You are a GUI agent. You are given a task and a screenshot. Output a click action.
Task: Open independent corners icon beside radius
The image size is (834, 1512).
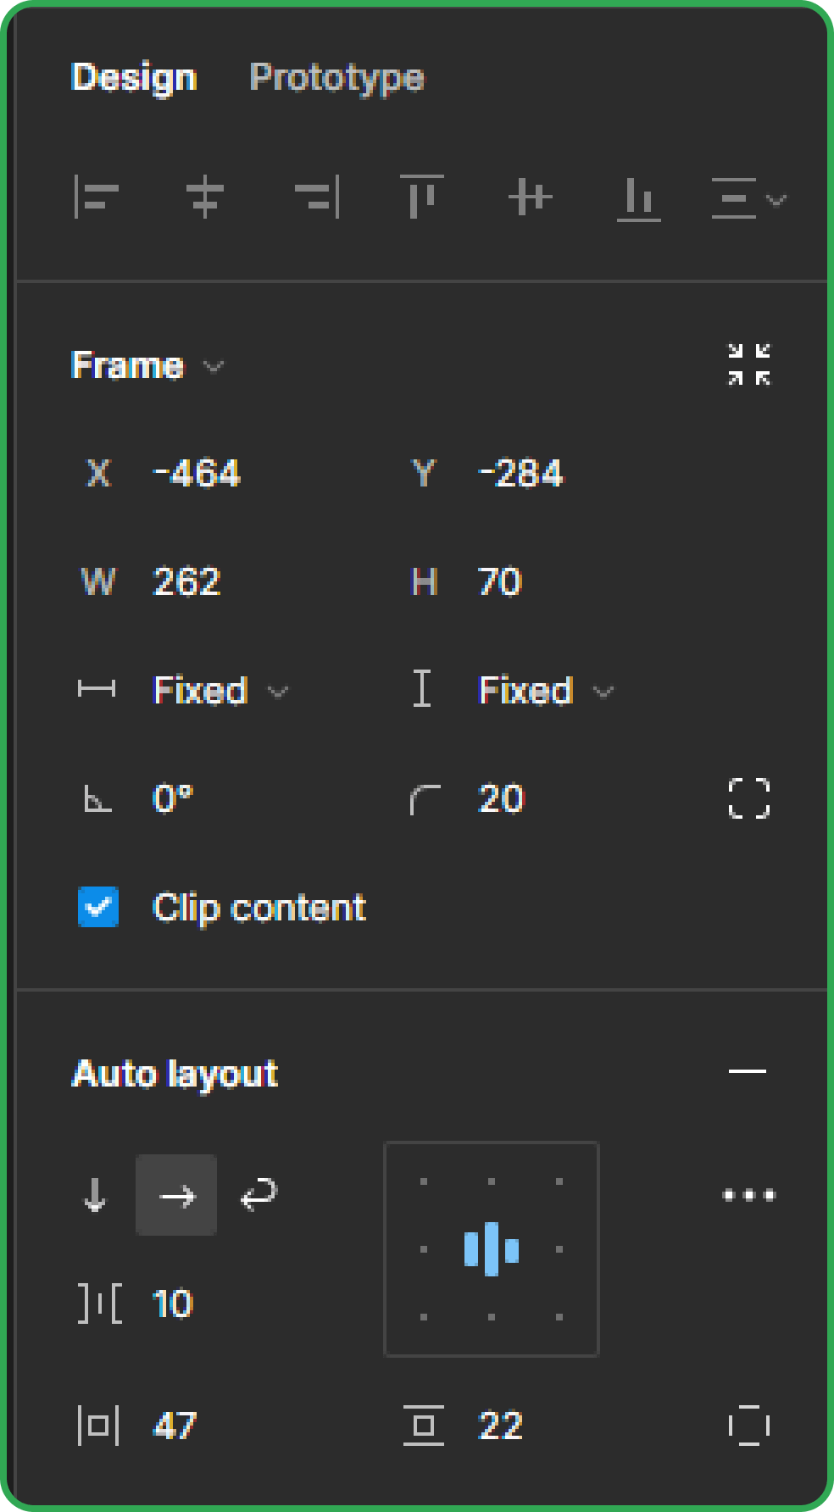pos(749,798)
